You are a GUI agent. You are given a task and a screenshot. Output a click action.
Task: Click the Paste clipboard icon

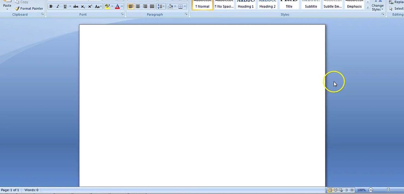[x=7, y=1]
